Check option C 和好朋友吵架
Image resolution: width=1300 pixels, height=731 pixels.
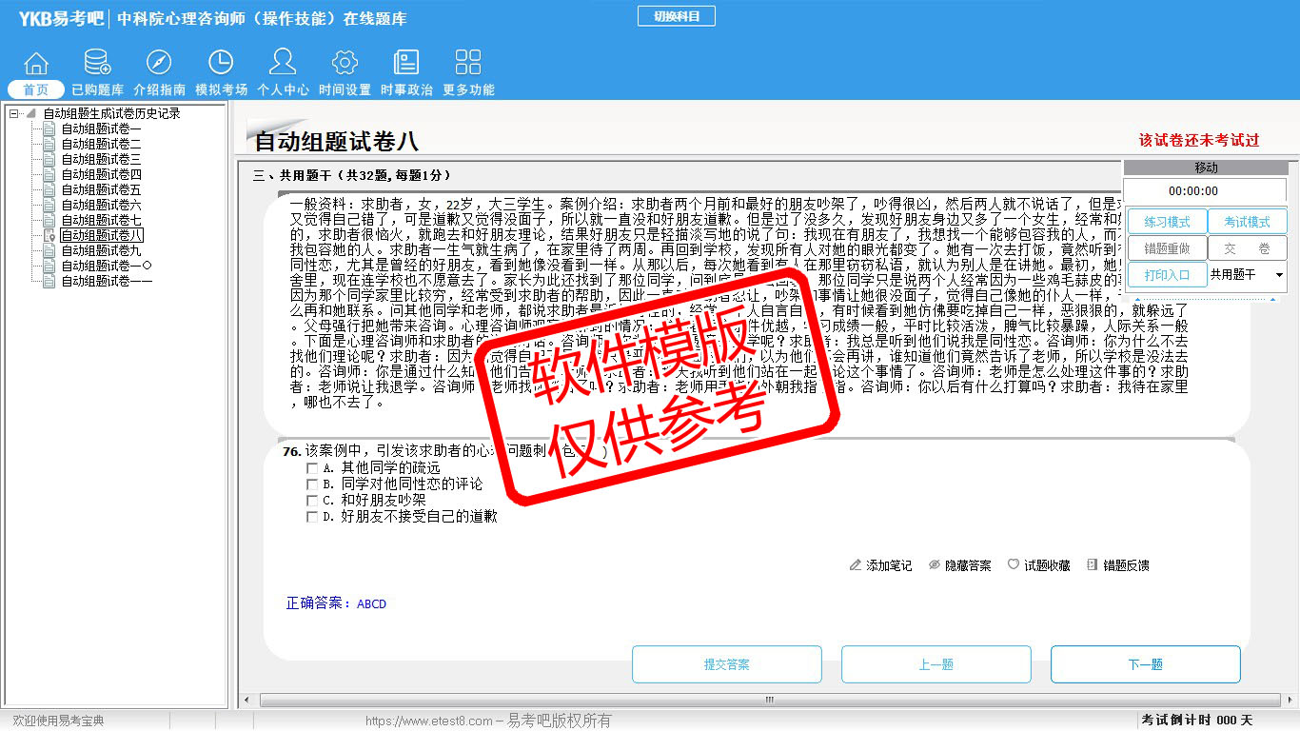click(x=311, y=501)
